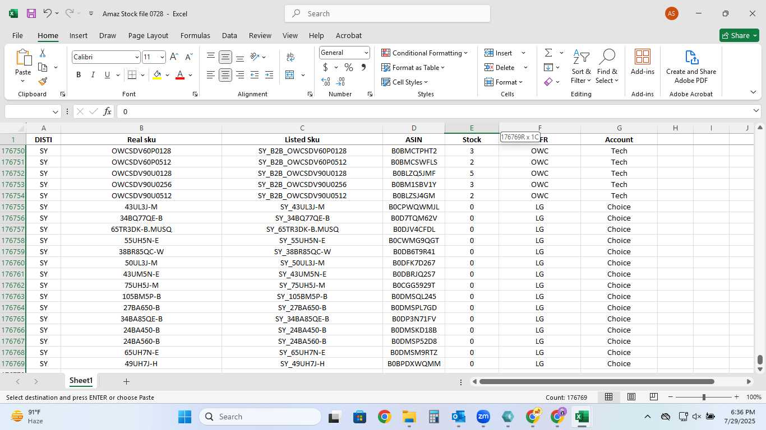Click Decrease Decimal icon
This screenshot has height=430, width=766.
pos(341,82)
